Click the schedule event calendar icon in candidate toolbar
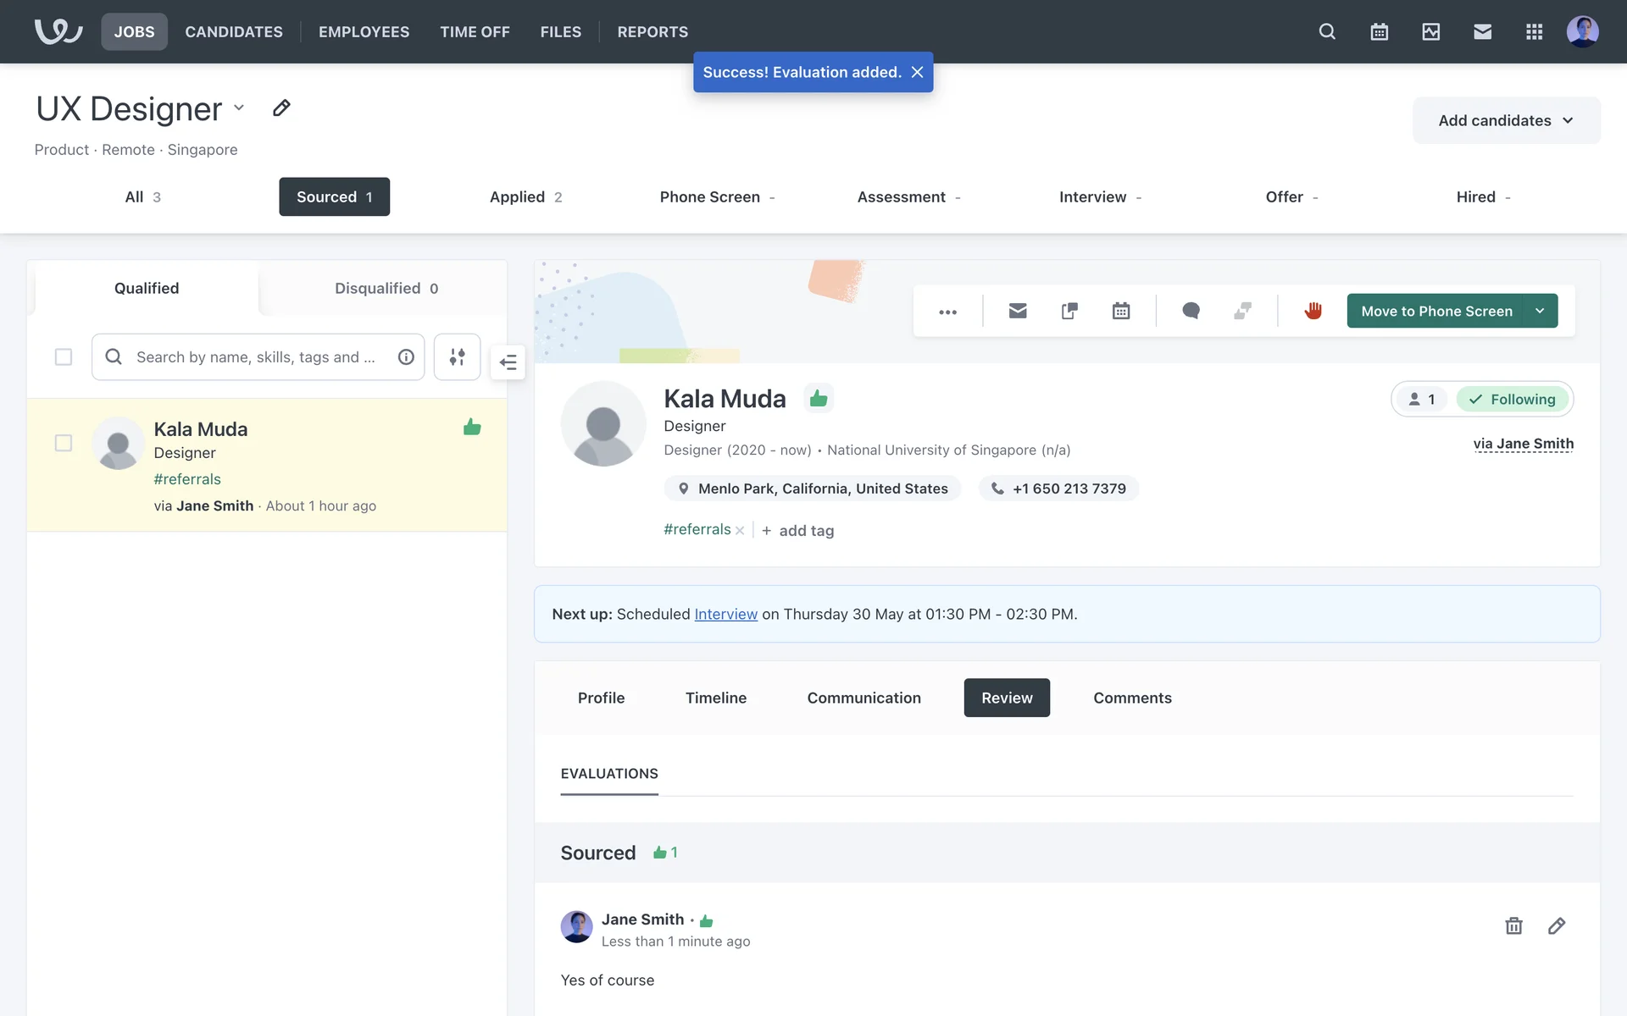 coord(1120,311)
